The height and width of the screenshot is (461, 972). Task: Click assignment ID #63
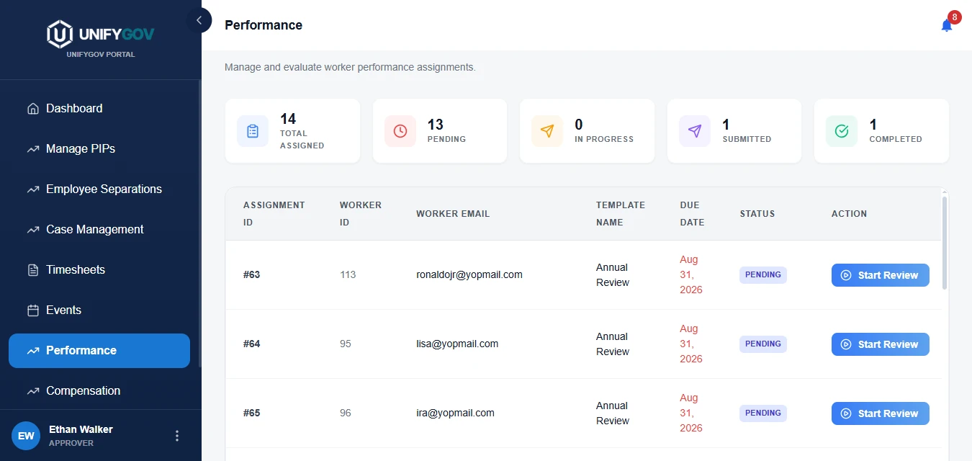(x=252, y=275)
